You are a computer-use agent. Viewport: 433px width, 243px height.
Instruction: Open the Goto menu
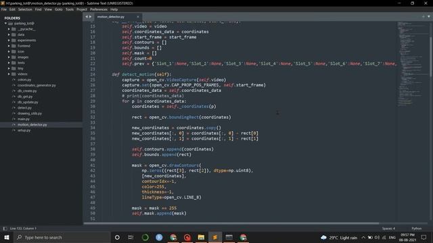tap(59, 9)
